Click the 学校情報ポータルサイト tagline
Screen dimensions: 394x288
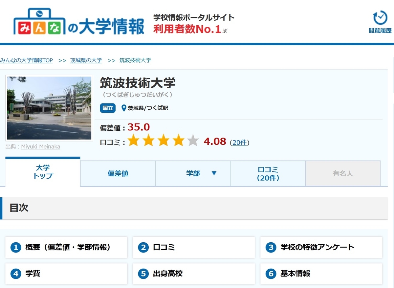[x=194, y=17]
